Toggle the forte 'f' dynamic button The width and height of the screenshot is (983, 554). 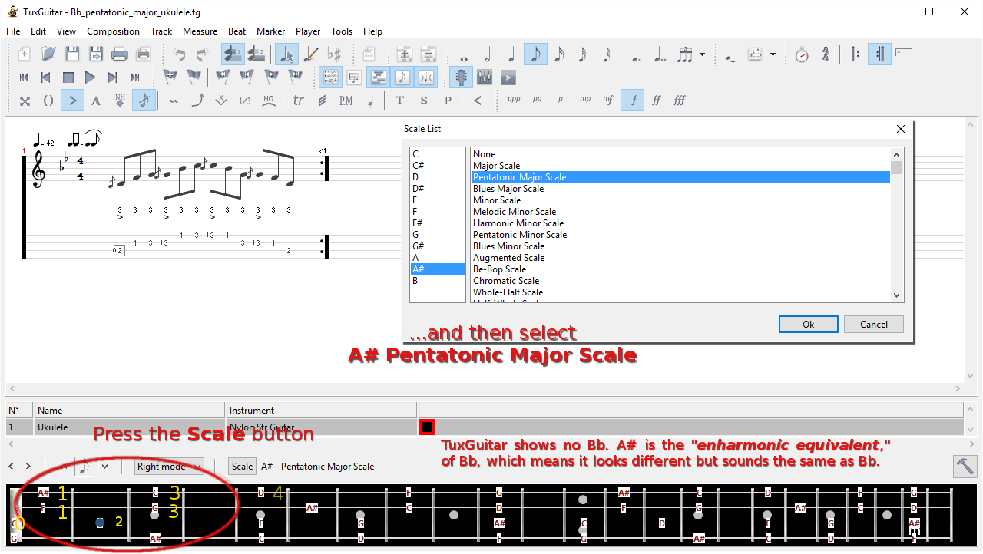click(633, 101)
